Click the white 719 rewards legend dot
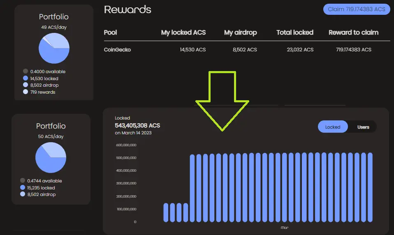This screenshot has height=235, width=394. (x=25, y=92)
